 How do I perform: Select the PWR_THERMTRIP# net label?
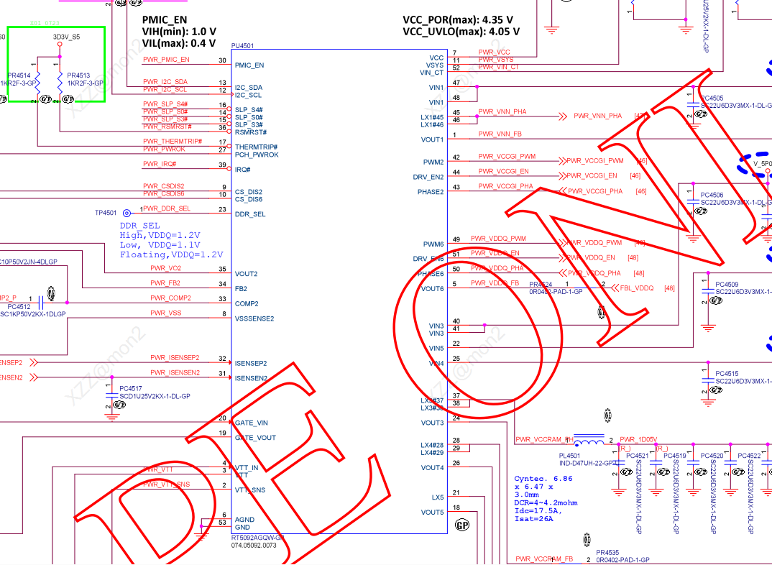[x=173, y=141]
